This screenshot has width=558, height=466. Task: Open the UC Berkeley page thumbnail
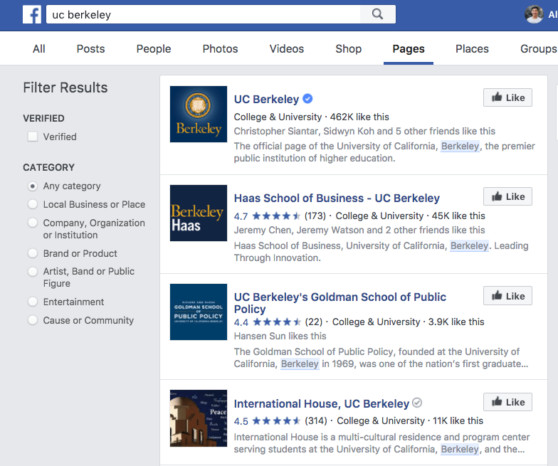click(199, 114)
